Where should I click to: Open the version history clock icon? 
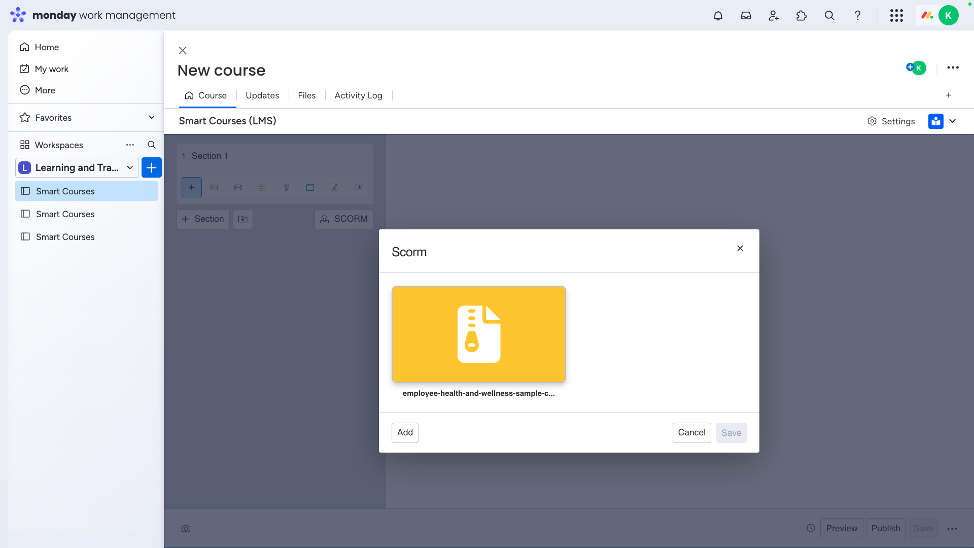pos(811,528)
